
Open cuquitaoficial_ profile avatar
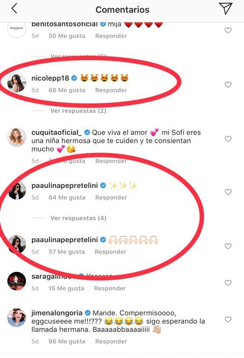coord(17,137)
